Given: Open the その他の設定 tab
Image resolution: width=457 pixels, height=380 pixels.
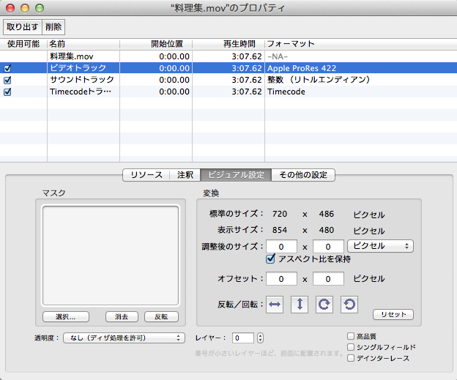Looking at the screenshot, I should click(303, 175).
